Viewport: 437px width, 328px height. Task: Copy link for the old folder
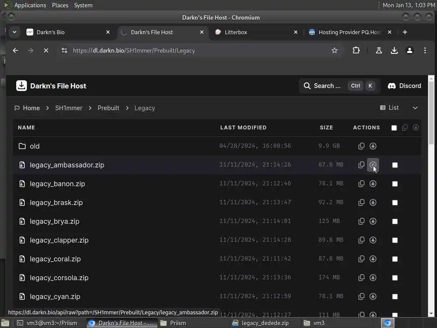(361, 146)
